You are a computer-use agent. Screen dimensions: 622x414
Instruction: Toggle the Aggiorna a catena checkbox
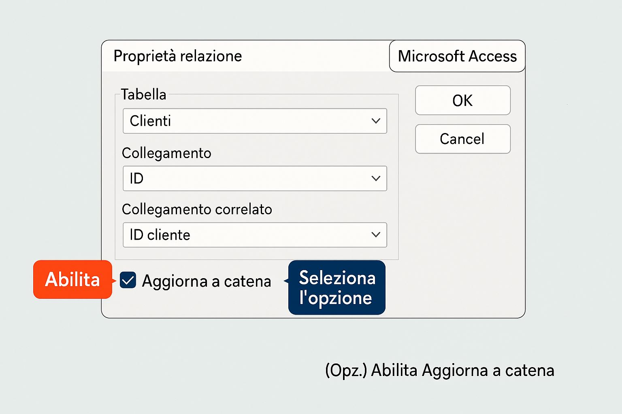click(128, 280)
